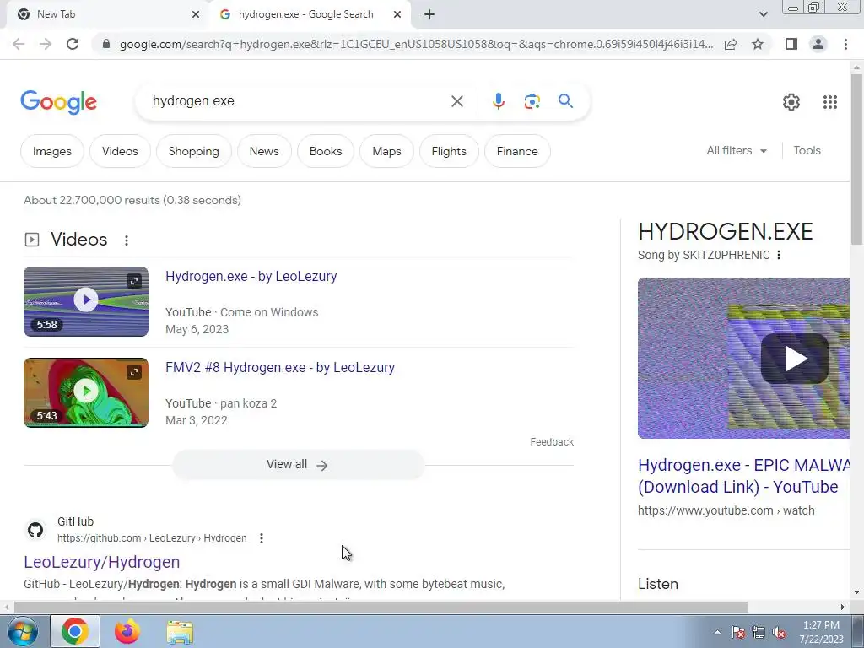The height and width of the screenshot is (648, 864).
Task: Filter results by Videos
Action: coord(120,151)
